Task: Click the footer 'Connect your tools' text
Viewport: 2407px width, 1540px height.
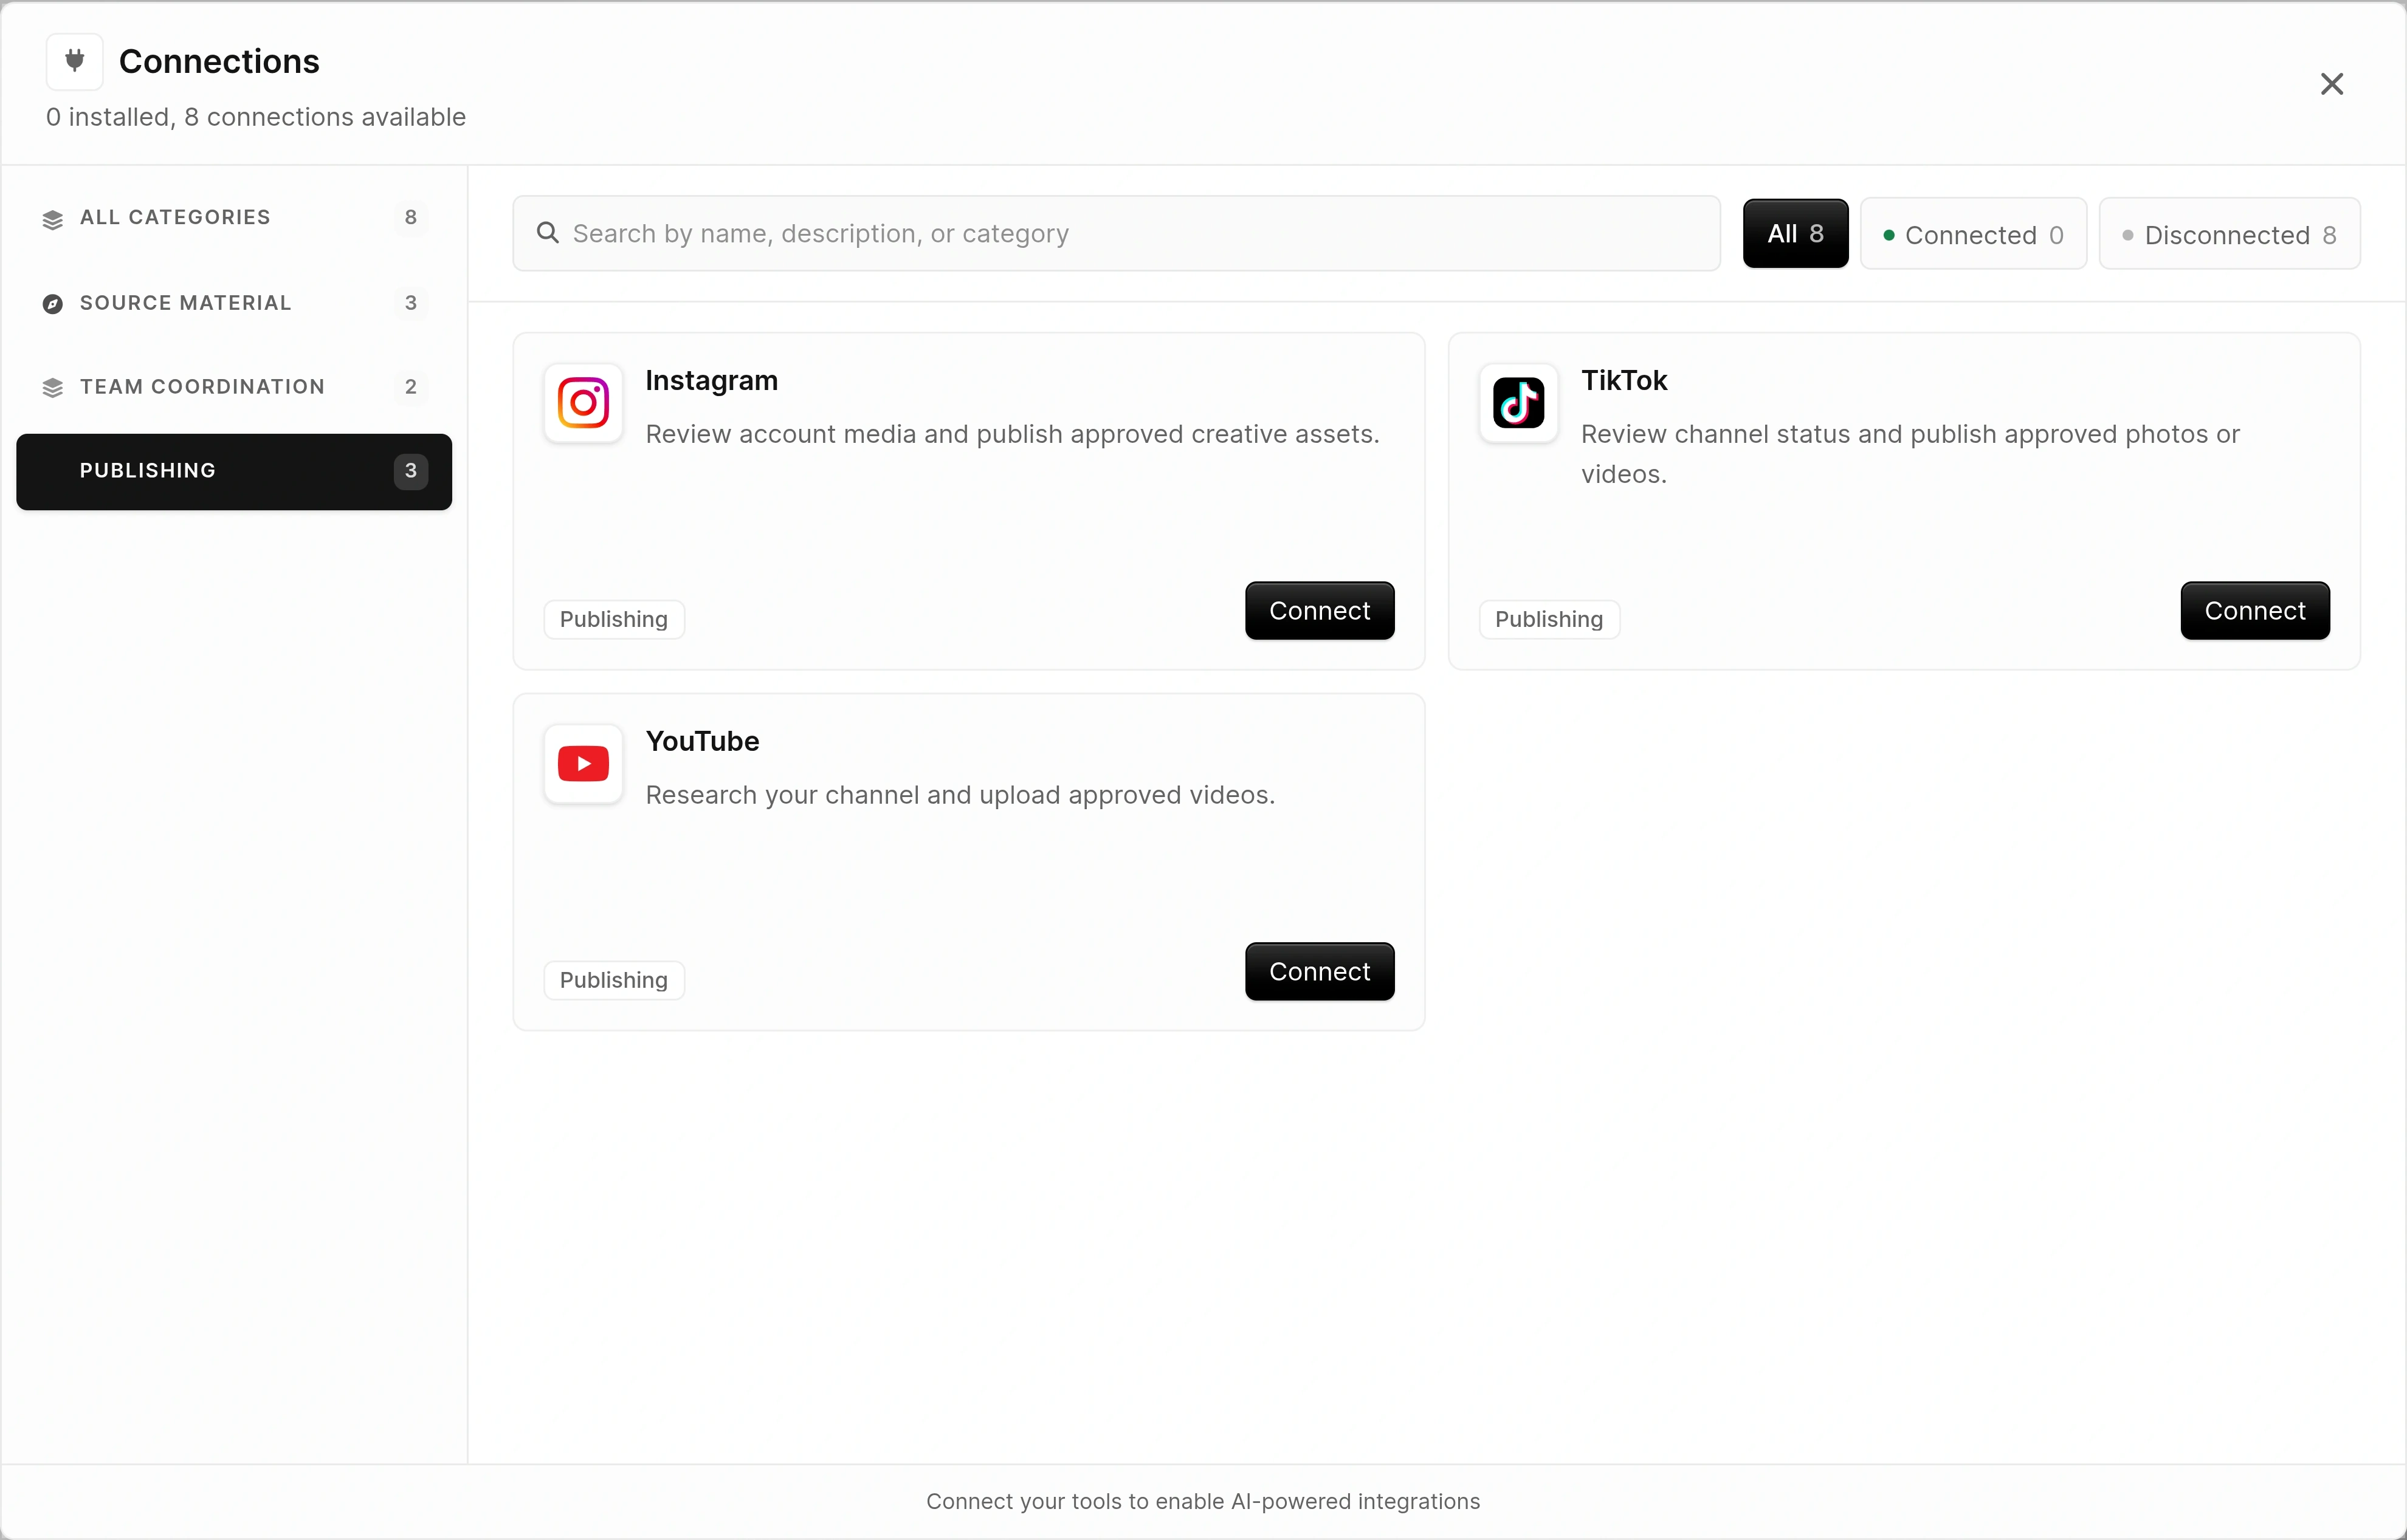Action: tap(1202, 1501)
